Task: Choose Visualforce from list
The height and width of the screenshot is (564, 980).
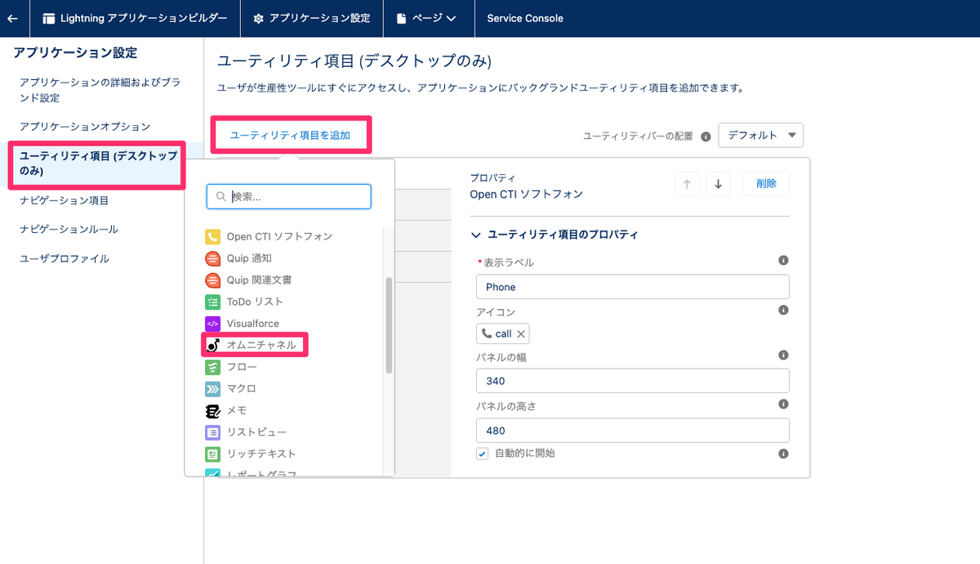Action: point(252,324)
